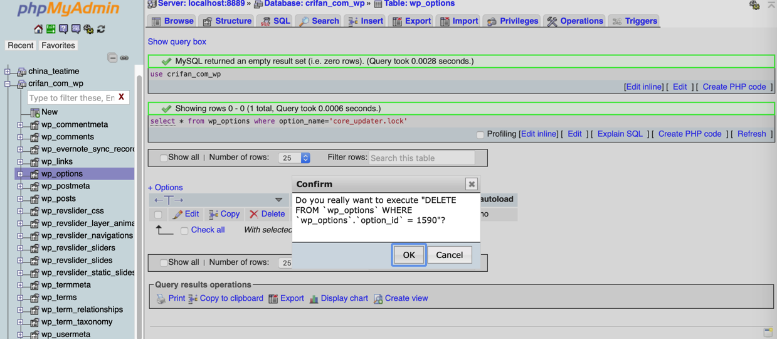The width and height of the screenshot is (777, 339).
Task: Click the Create view icon
Action: pos(378,299)
